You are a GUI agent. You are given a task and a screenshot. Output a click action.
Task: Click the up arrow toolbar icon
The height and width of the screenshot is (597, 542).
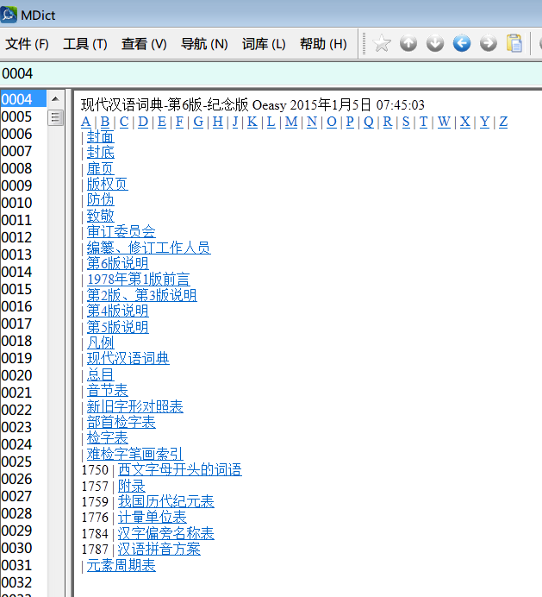click(408, 43)
